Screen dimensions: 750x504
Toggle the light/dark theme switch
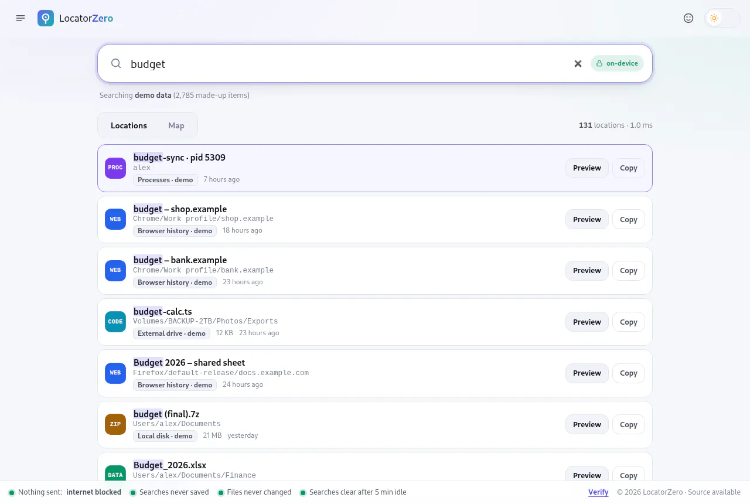pyautogui.click(x=722, y=18)
